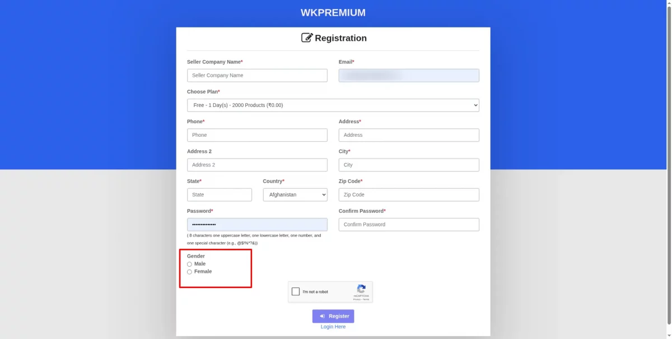This screenshot has width=672, height=339.
Task: Follow the Login Here link
Action: pos(333,327)
